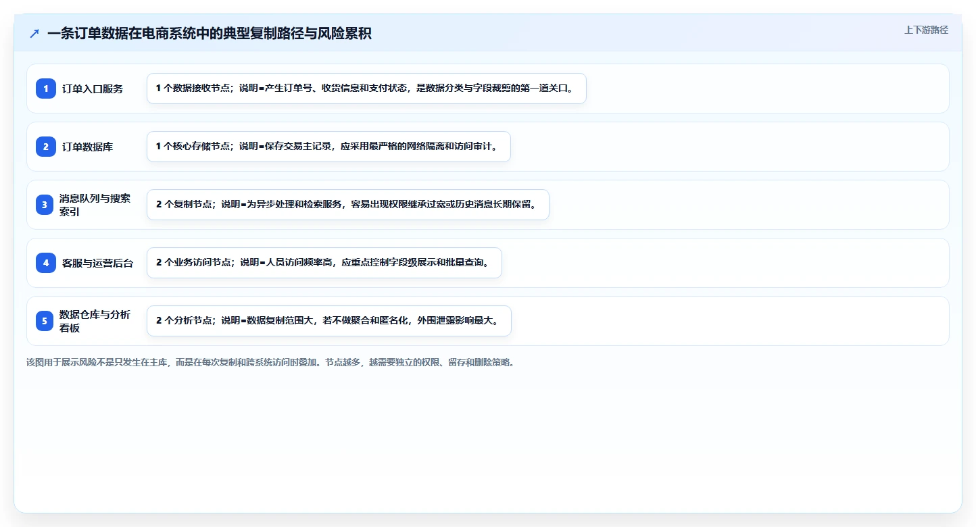Click the description box starting 2 个业务访问节点
This screenshot has width=976, height=527.
tap(324, 263)
